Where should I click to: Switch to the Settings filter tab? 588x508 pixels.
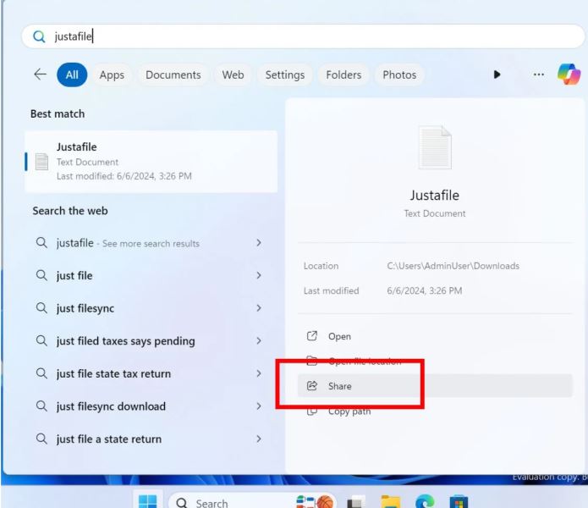point(285,75)
